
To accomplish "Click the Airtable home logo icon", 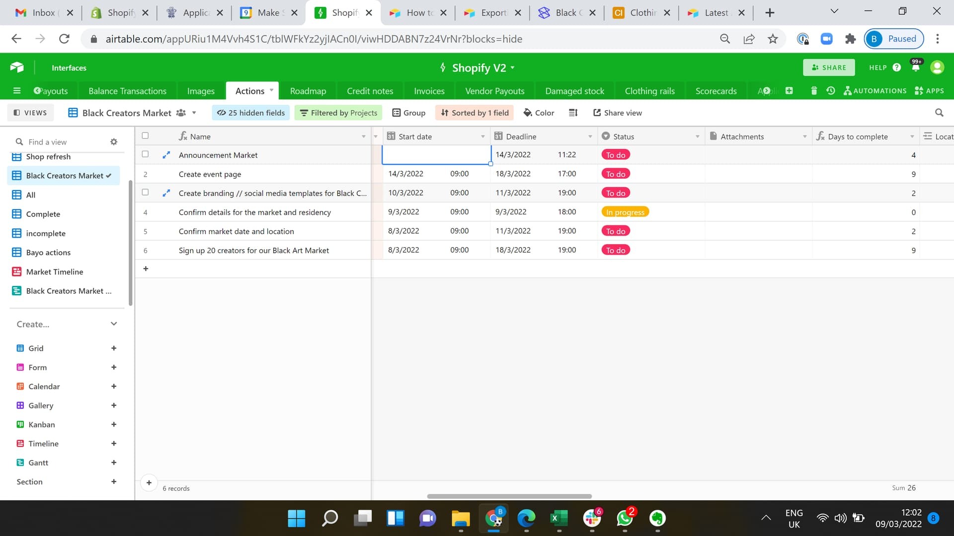I will click(17, 67).
